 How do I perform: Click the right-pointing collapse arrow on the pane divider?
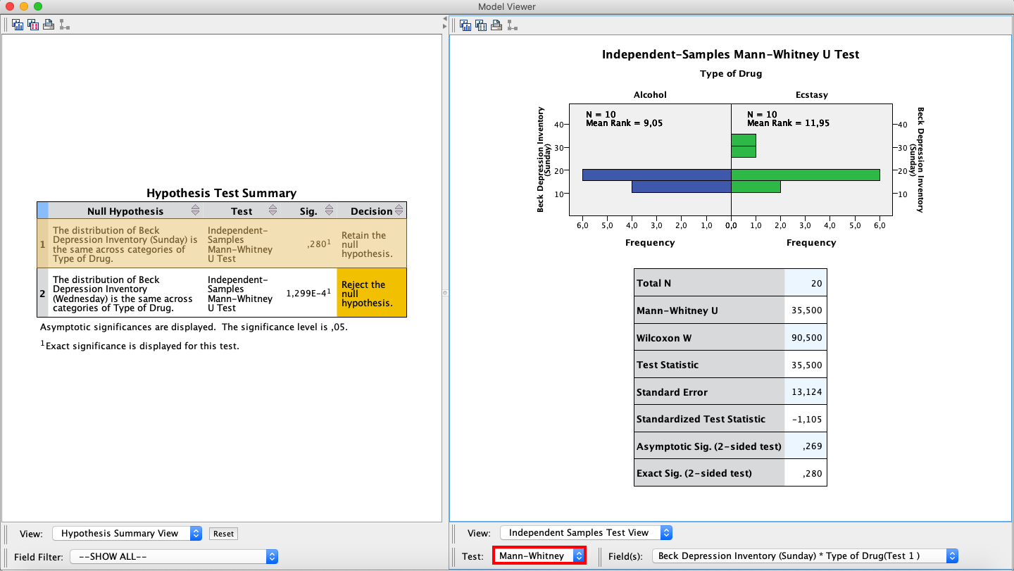[444, 27]
